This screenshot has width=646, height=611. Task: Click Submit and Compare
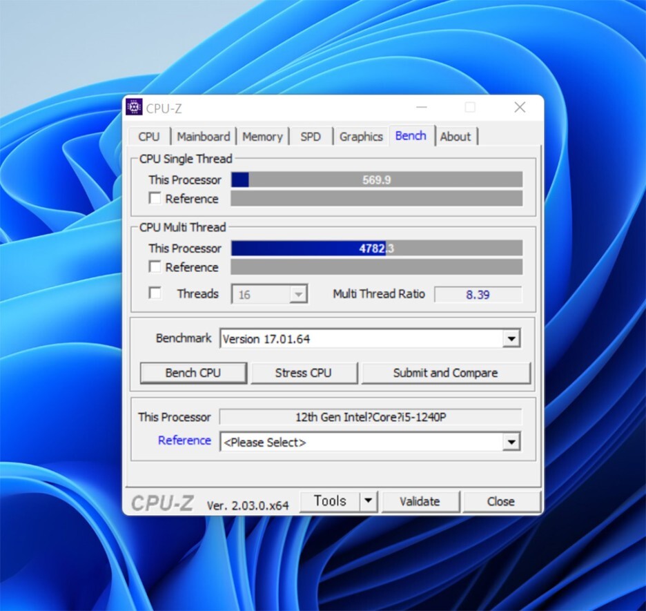[x=446, y=373]
